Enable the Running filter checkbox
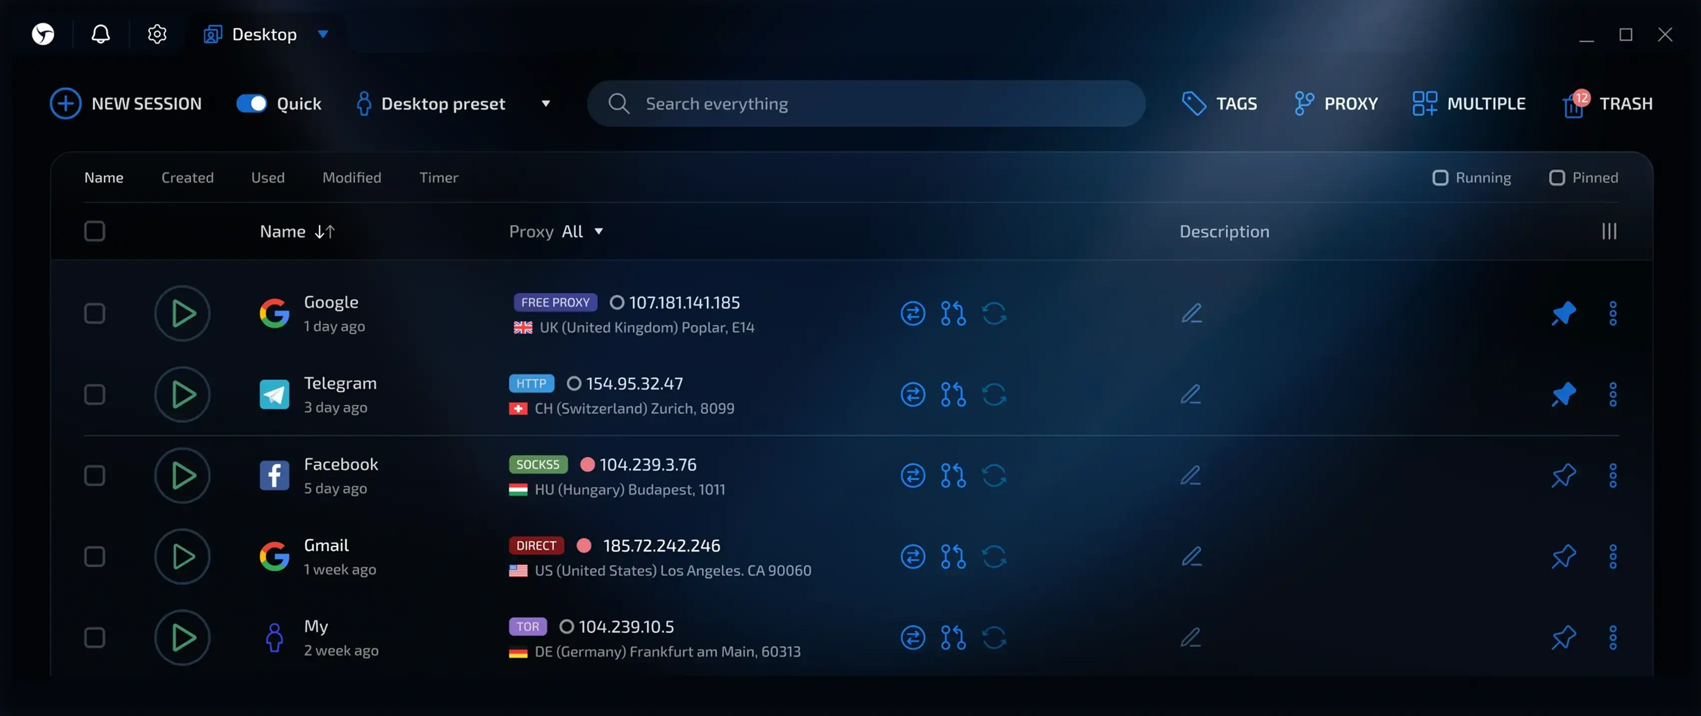This screenshot has width=1701, height=716. (1440, 178)
